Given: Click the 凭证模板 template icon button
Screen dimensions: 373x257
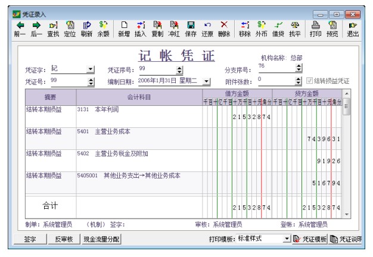Looking at the screenshot, I should click(x=310, y=239).
